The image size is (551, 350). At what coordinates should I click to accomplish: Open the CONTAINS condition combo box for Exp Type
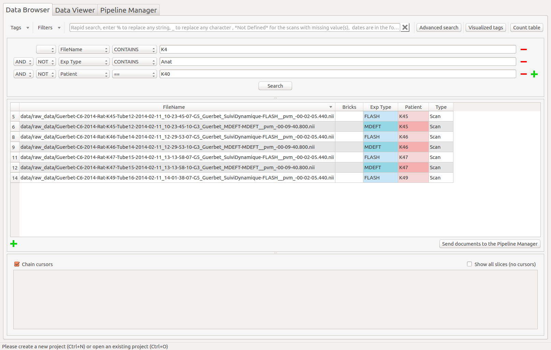click(134, 62)
